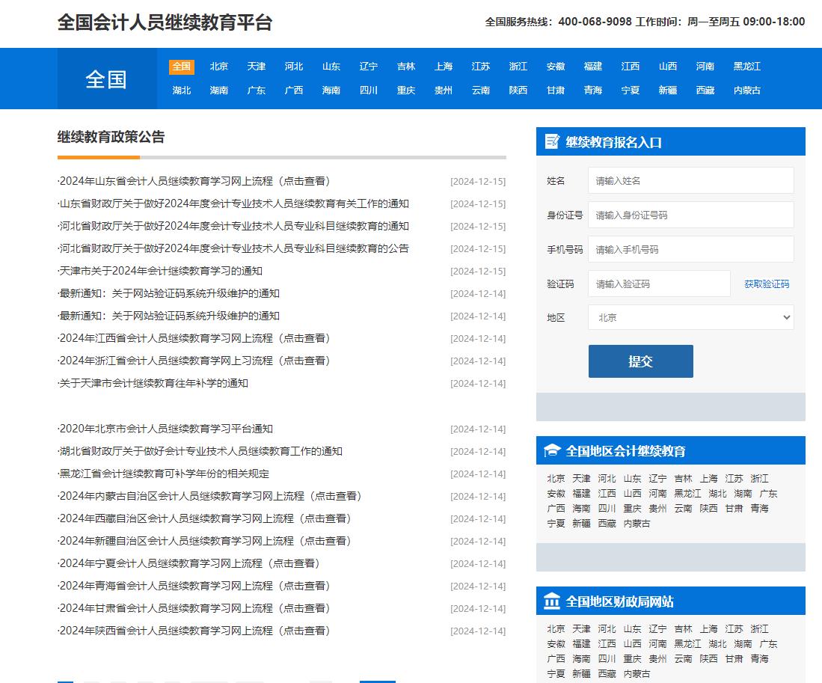The width and height of the screenshot is (822, 683).
Task: Focus the 验证码 verification code input field
Action: coord(659,284)
